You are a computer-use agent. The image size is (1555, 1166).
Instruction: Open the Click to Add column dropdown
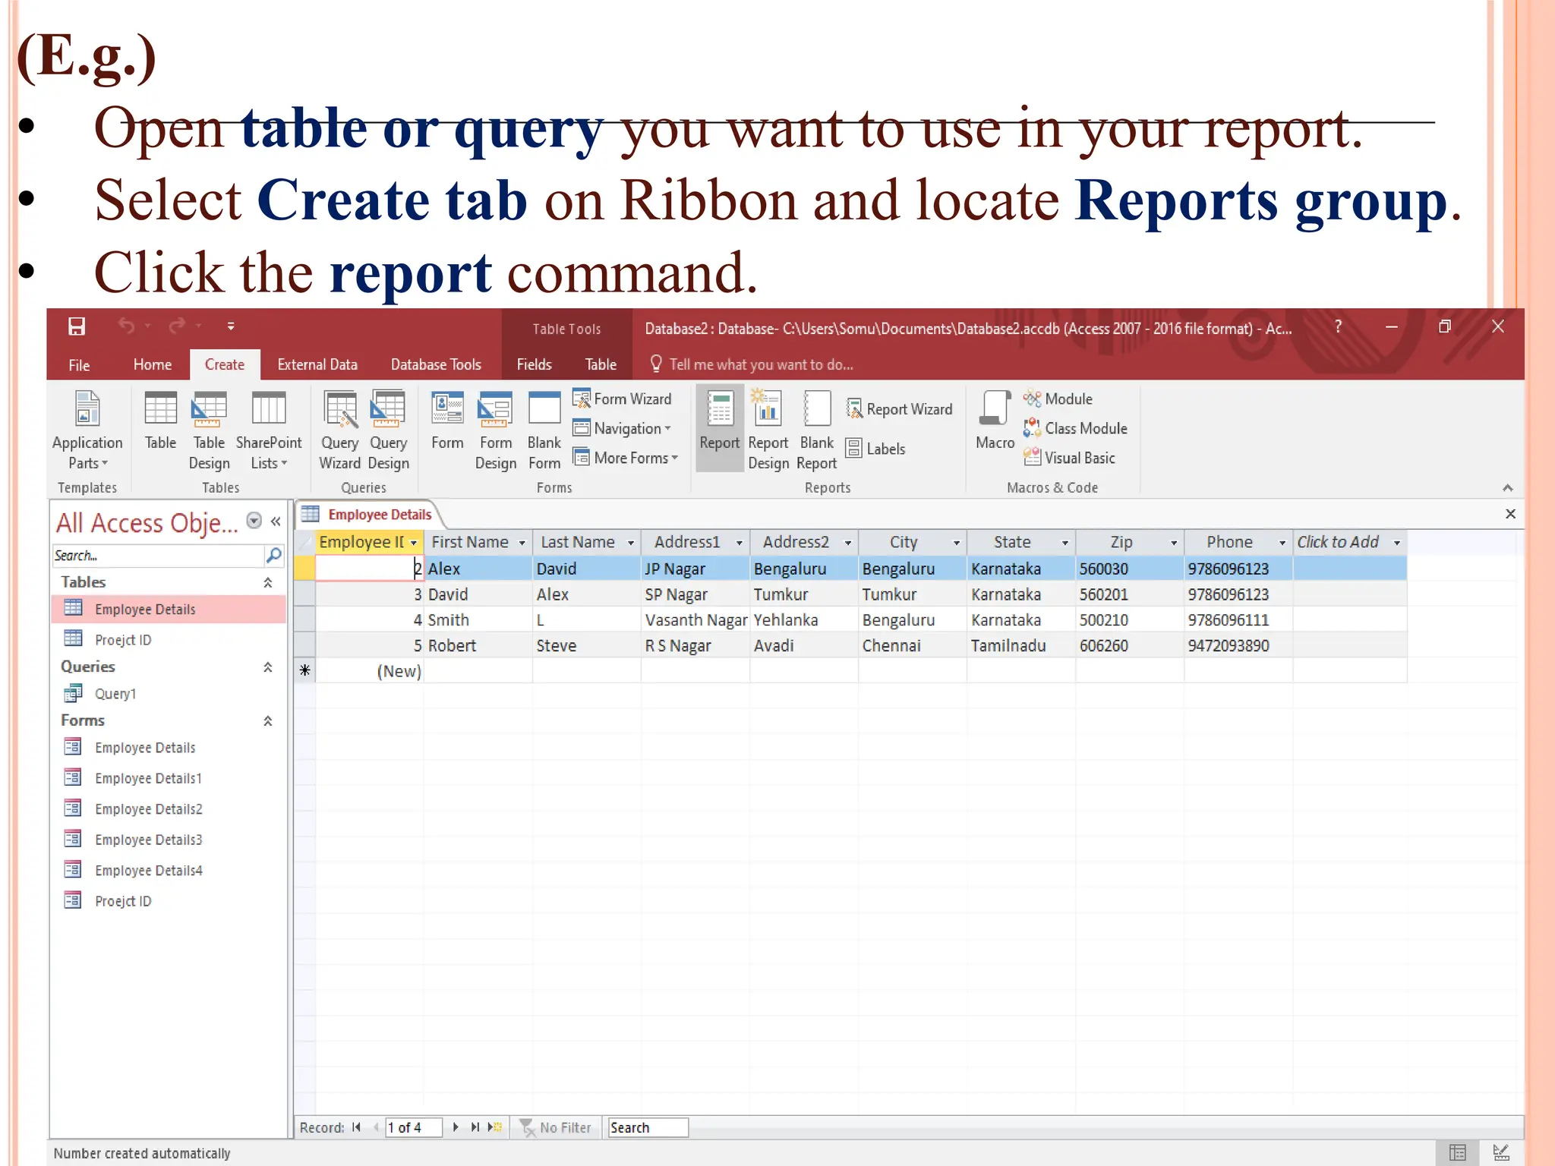tap(1396, 543)
